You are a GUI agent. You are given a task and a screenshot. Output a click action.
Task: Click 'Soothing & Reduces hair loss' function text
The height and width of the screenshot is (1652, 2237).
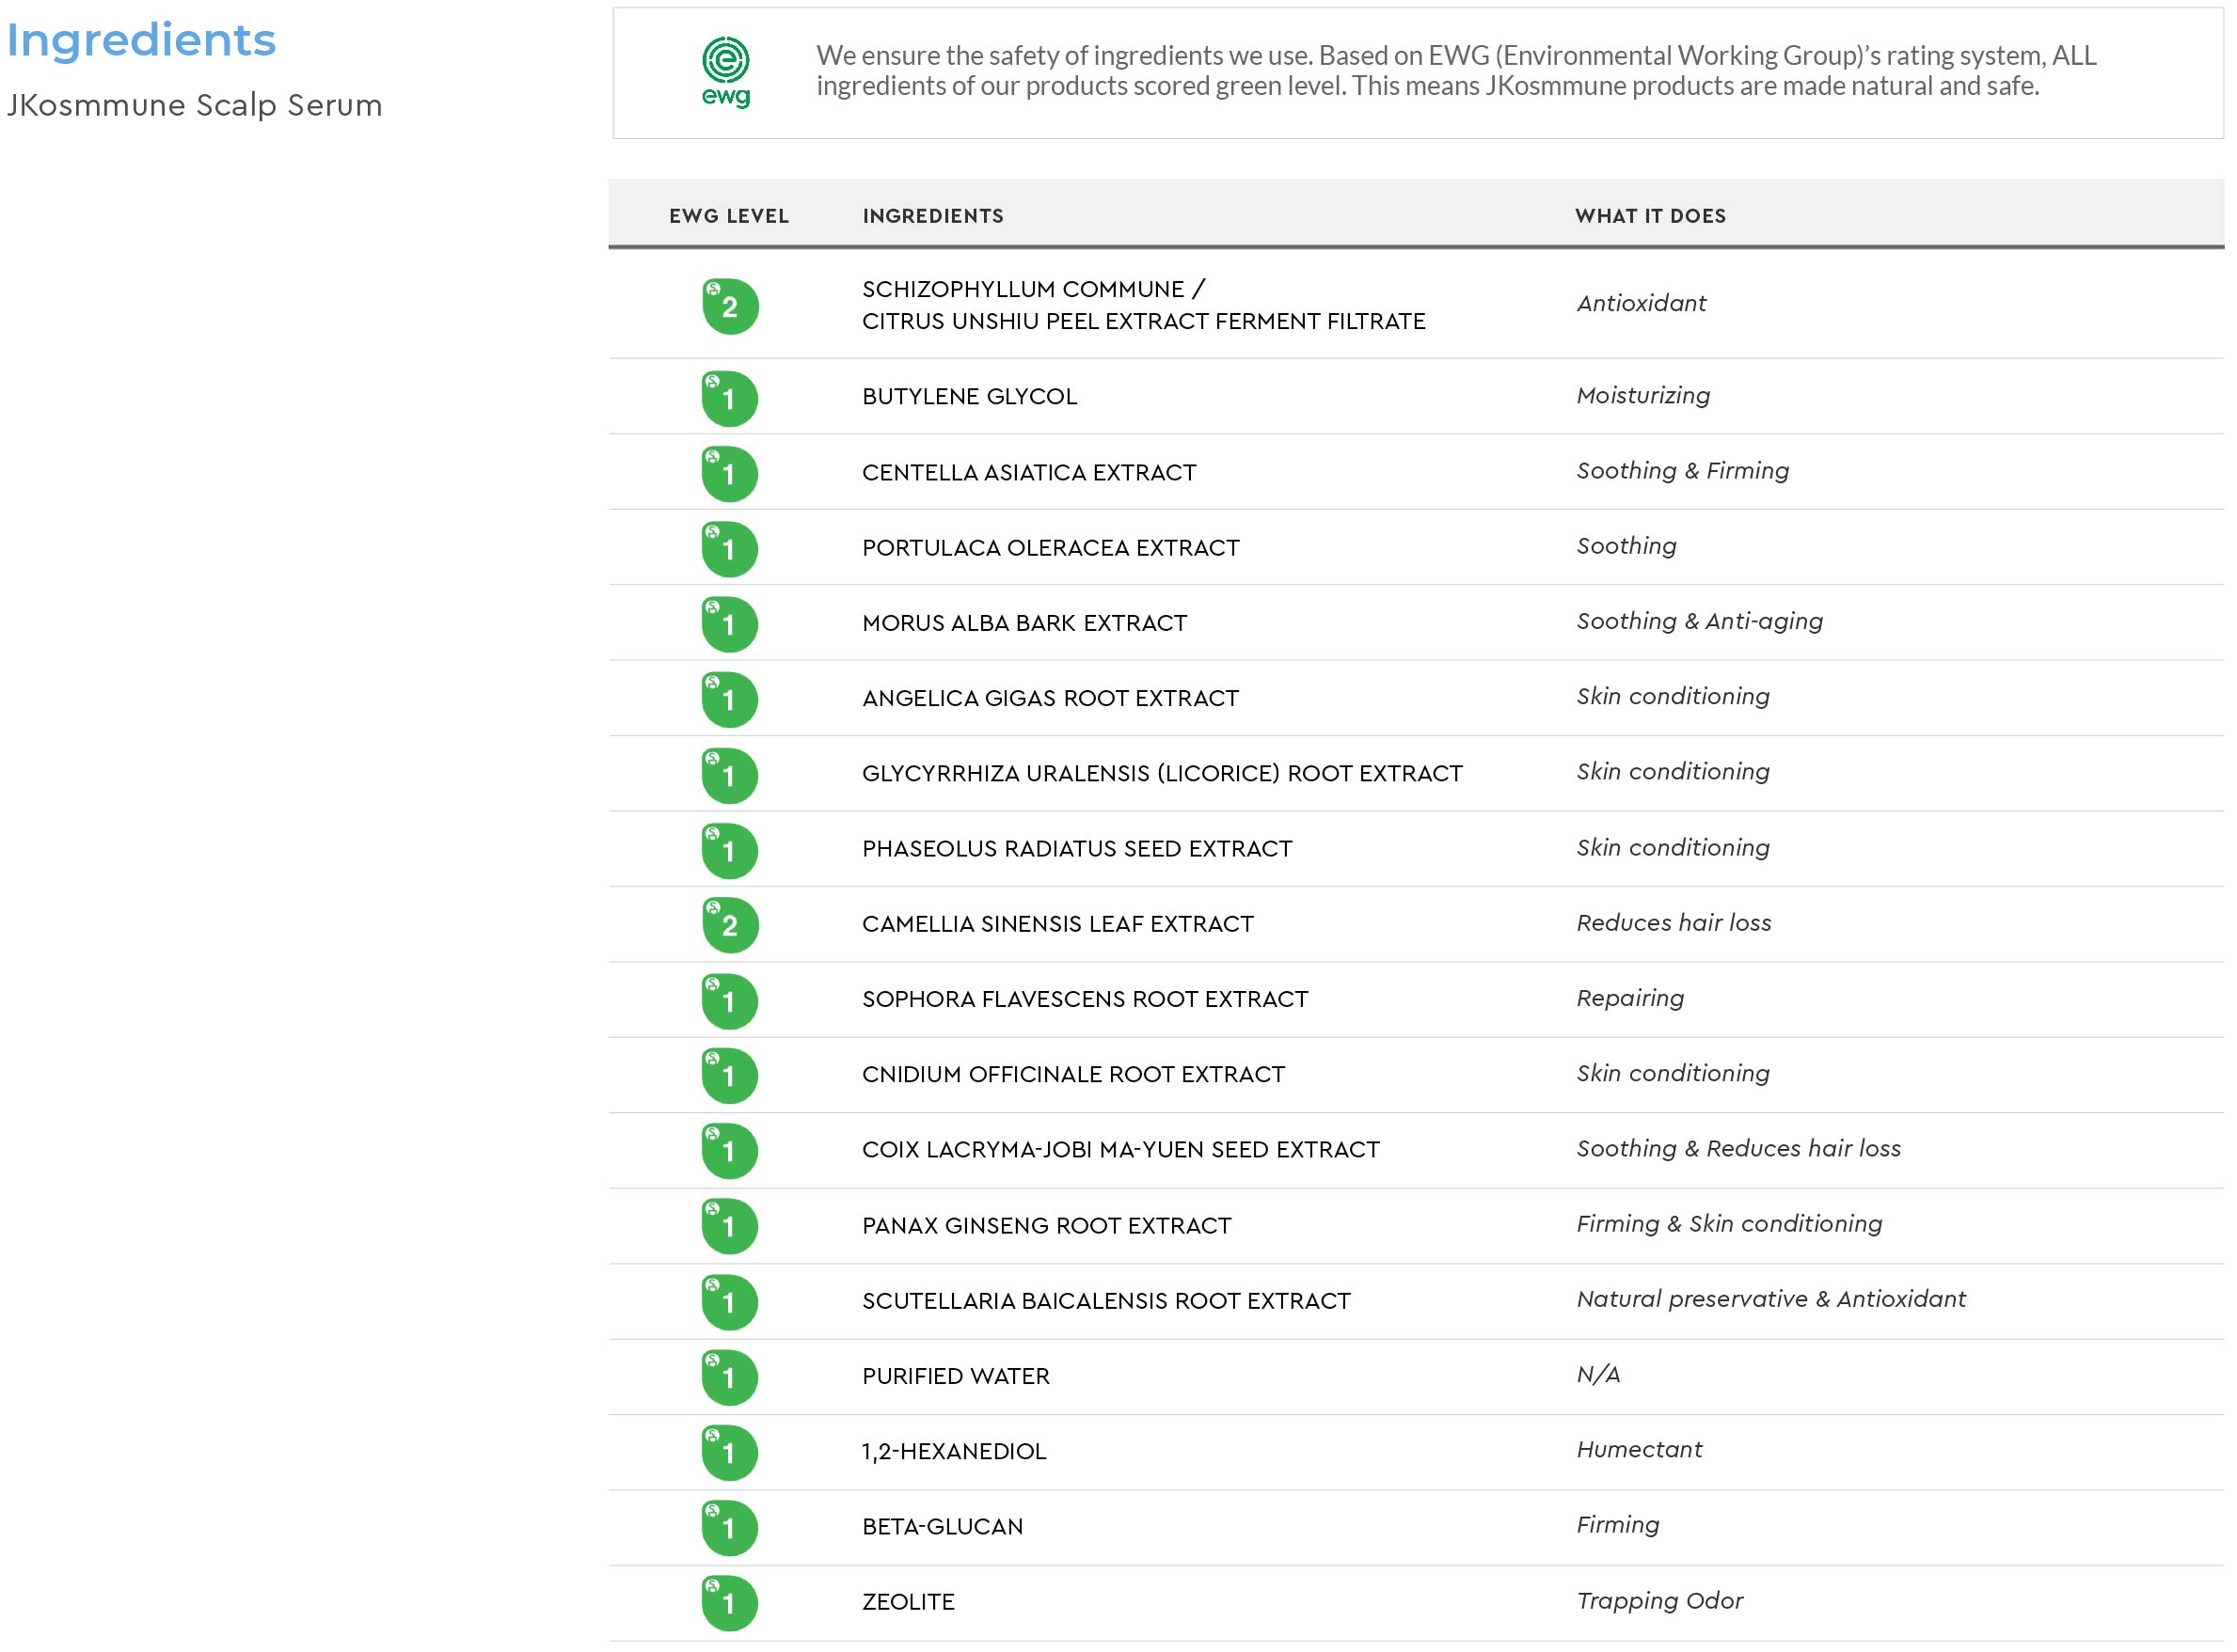click(1738, 1149)
